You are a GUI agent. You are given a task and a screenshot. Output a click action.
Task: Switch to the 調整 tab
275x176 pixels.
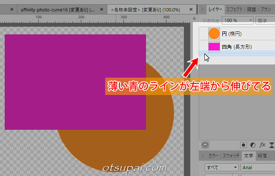pyautogui.click(x=252, y=9)
